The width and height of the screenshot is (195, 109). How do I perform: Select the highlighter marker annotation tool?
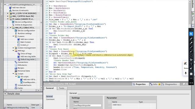(x=191, y=43)
